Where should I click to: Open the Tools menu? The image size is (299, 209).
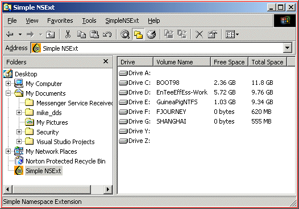89,21
